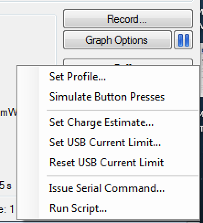This screenshot has height=223, width=203.
Task: Click the icon gutter beside Set Profile...
Action: 29,76
